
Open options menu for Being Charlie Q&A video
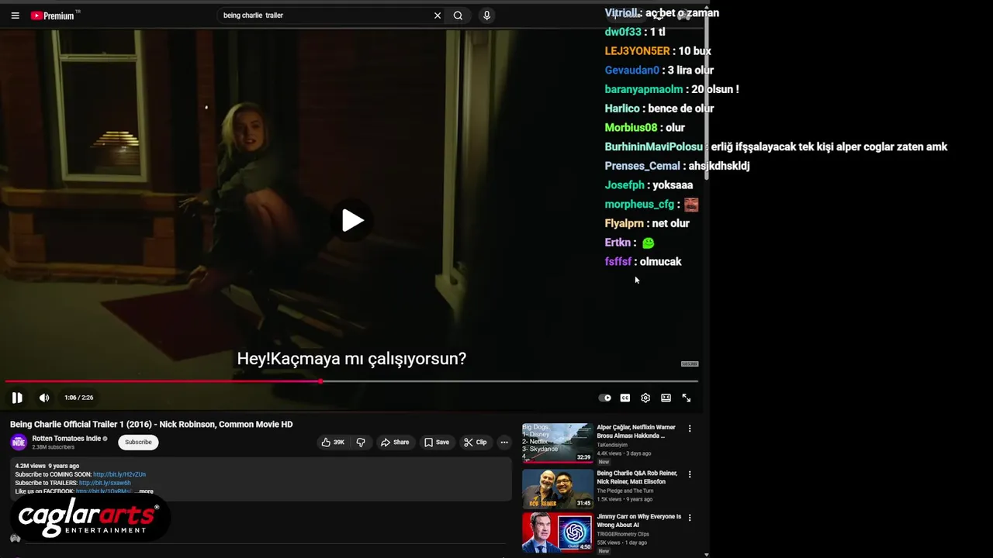[690, 474]
